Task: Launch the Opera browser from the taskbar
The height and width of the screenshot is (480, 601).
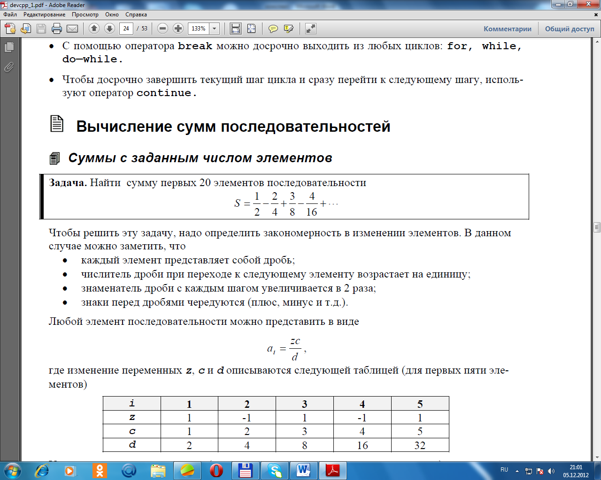Action: point(216,470)
